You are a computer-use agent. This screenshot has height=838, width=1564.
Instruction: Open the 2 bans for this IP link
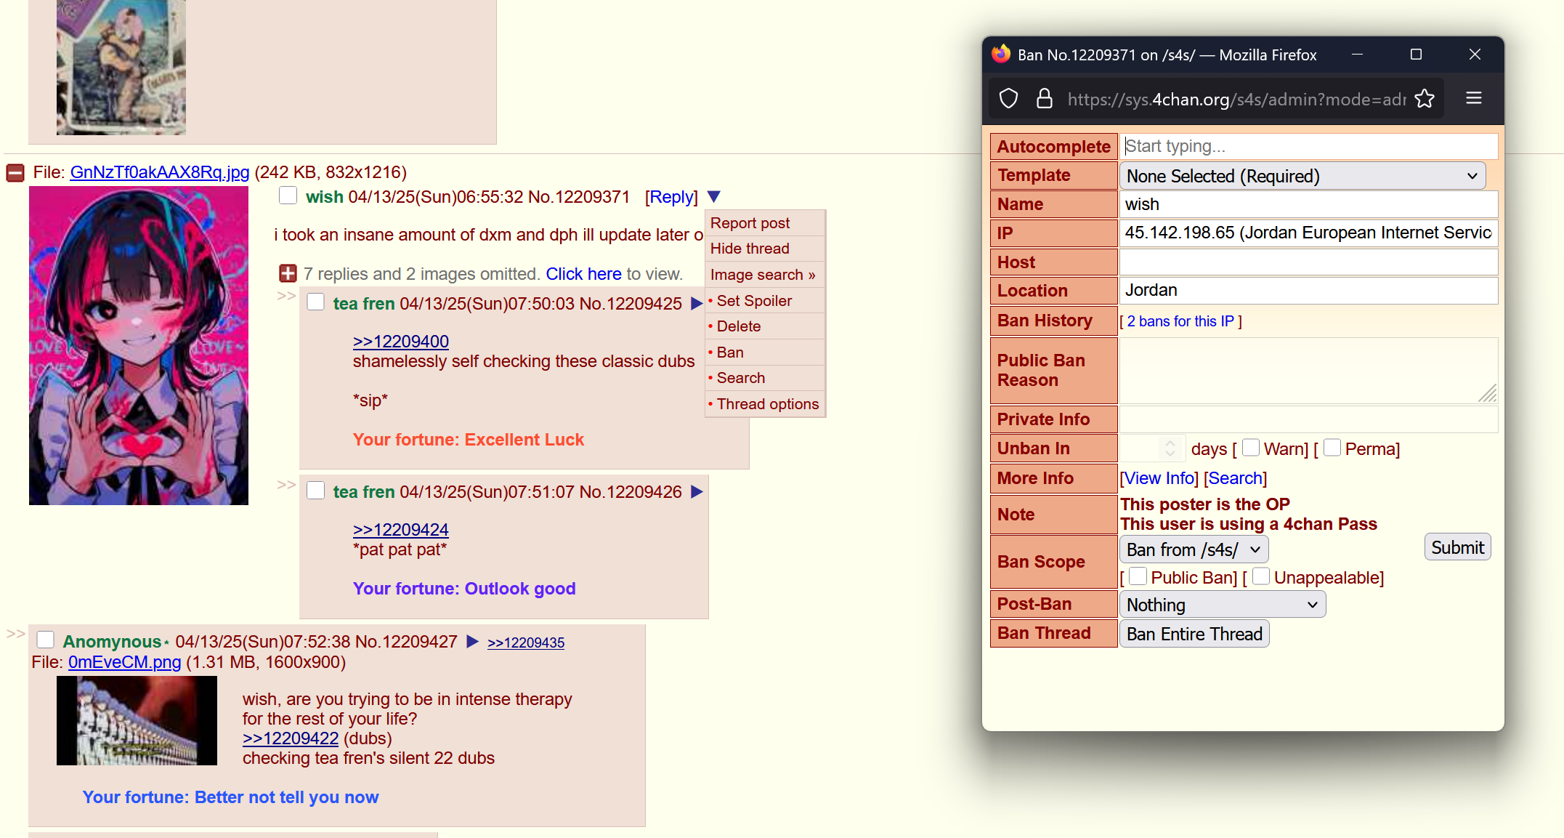(1180, 321)
